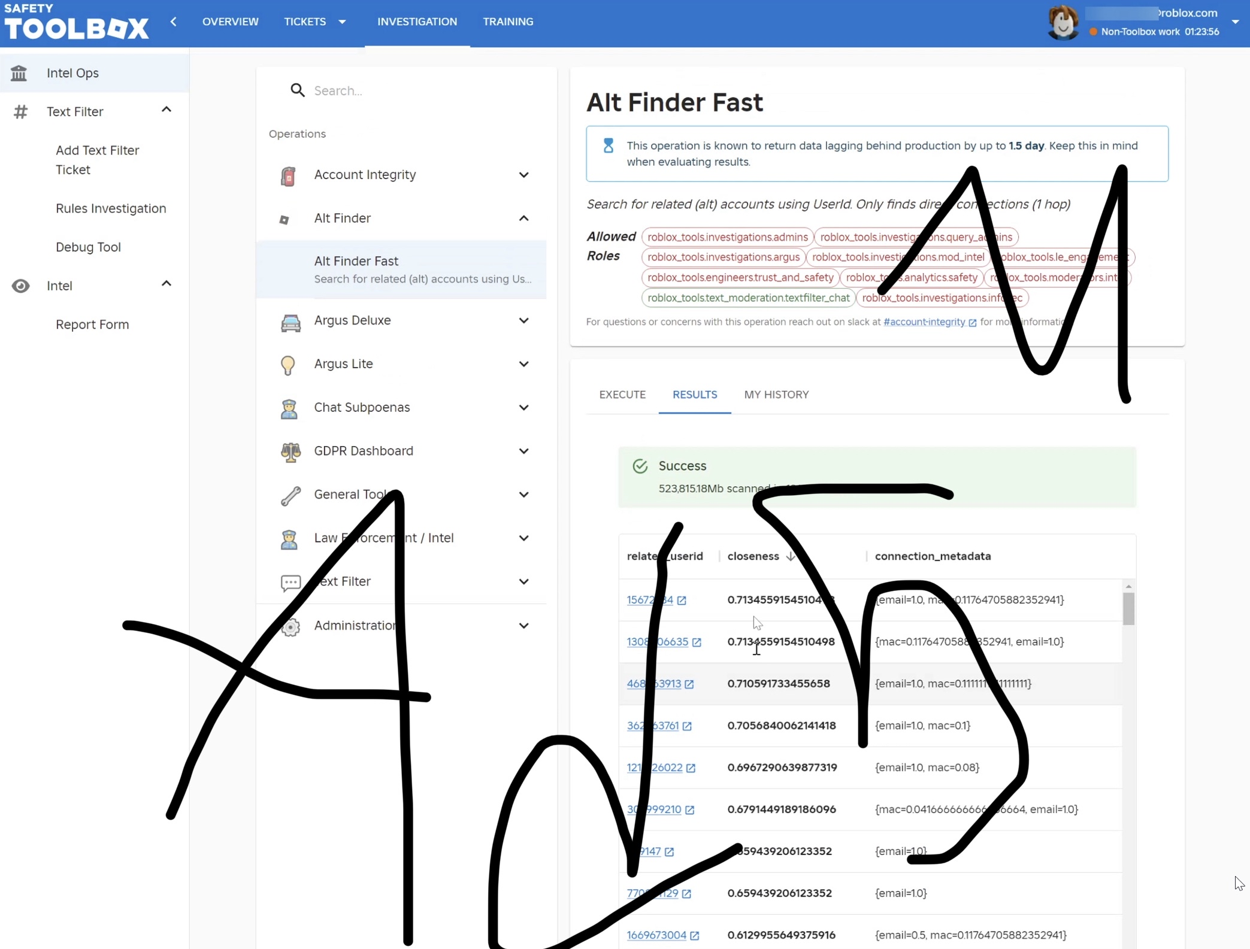Open the user account dropdown arrow

point(1235,22)
